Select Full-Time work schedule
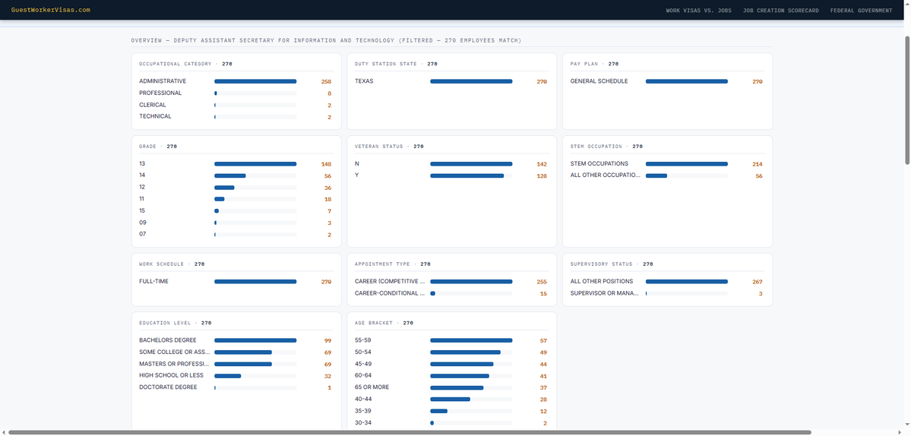The height and width of the screenshot is (436, 911). (x=236, y=282)
